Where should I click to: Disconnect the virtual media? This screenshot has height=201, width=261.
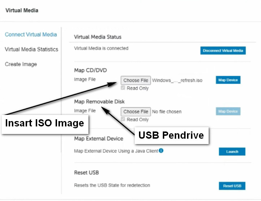pyautogui.click(x=223, y=50)
